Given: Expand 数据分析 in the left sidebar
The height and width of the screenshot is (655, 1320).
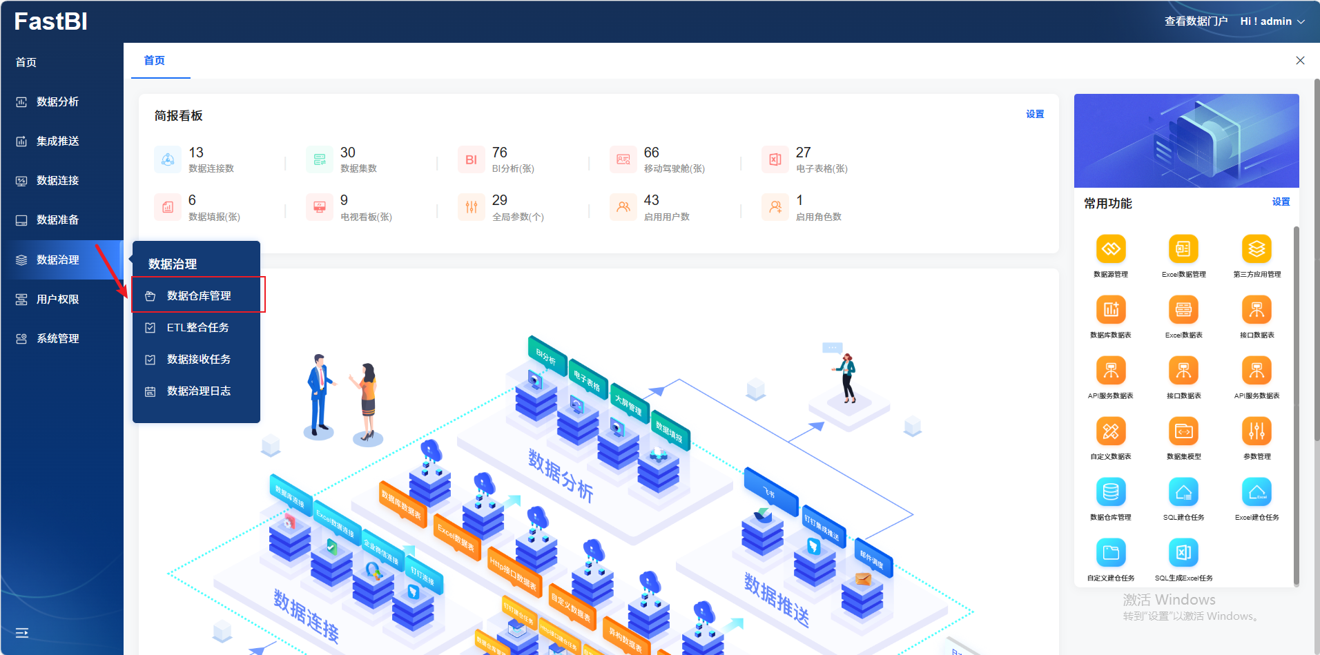Looking at the screenshot, I should coord(58,101).
